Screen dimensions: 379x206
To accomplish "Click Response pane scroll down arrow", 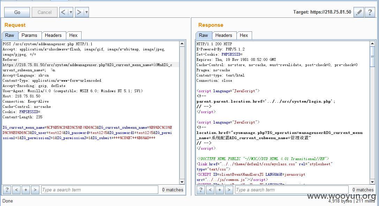I will 372,182.
